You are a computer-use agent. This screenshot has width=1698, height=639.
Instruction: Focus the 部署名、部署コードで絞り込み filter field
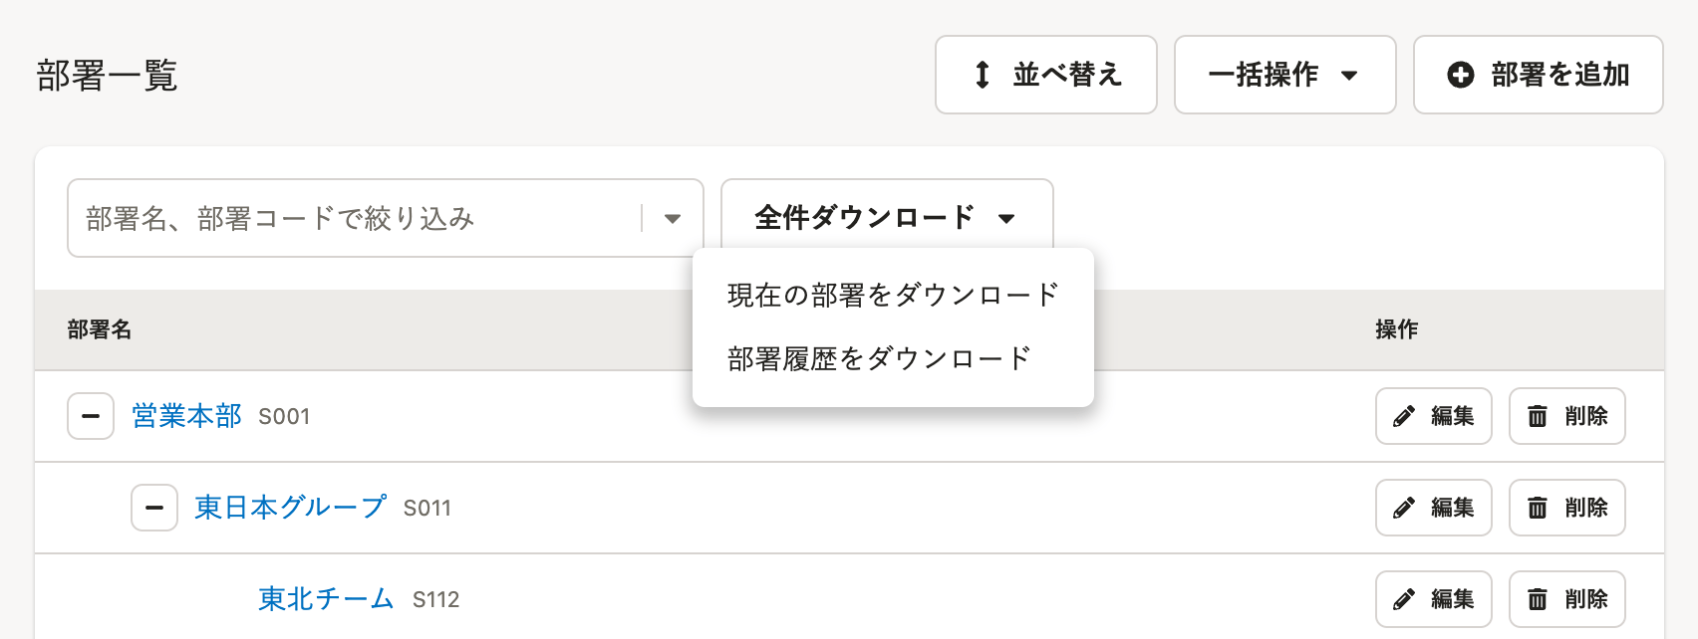pyautogui.click(x=354, y=218)
